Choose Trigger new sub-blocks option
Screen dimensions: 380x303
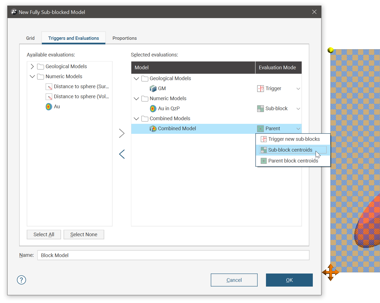294,139
